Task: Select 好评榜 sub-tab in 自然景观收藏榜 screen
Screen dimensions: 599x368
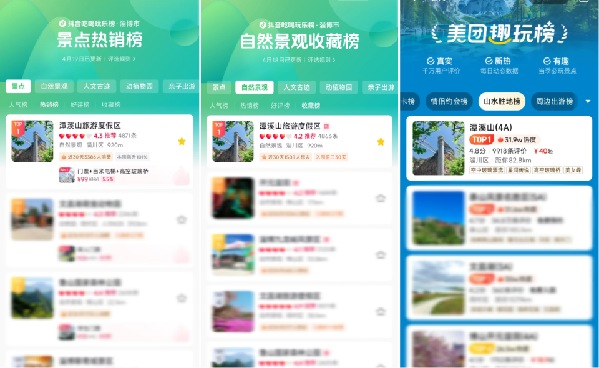Action: (x=280, y=105)
